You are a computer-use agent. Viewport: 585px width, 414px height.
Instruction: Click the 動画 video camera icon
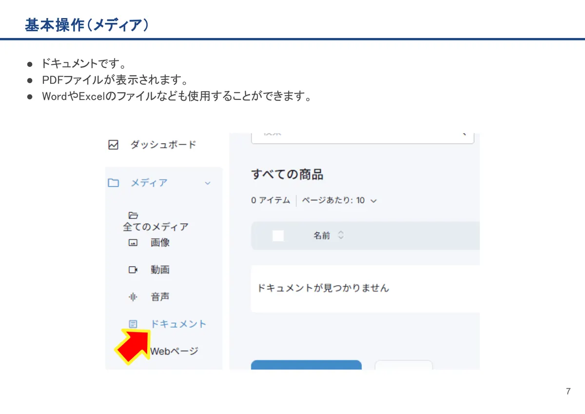point(133,270)
